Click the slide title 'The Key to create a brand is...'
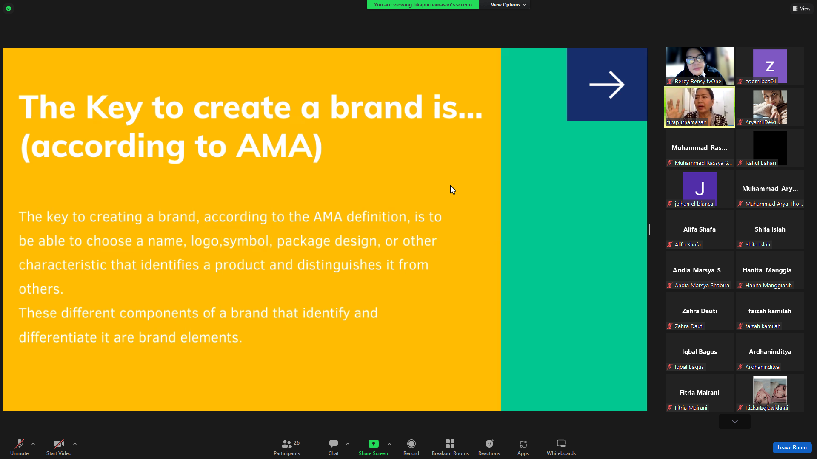This screenshot has width=817, height=459. tap(251, 107)
